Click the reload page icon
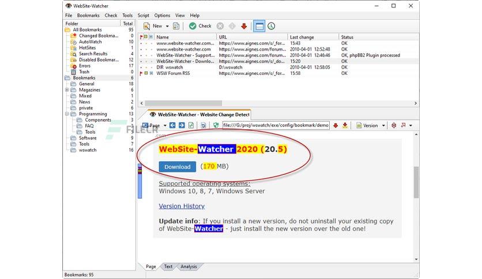This screenshot has width=482, height=279. coord(203,125)
